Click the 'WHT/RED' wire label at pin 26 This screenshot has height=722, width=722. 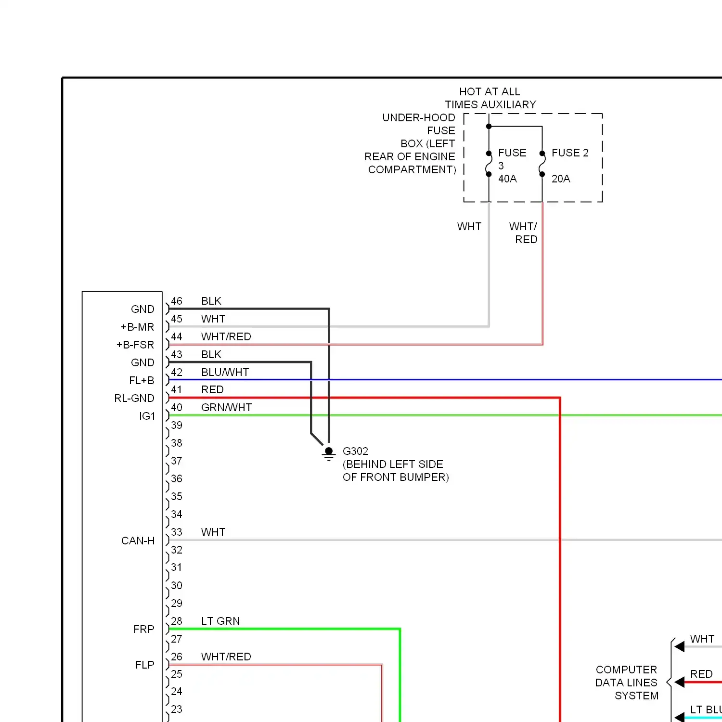click(x=226, y=657)
